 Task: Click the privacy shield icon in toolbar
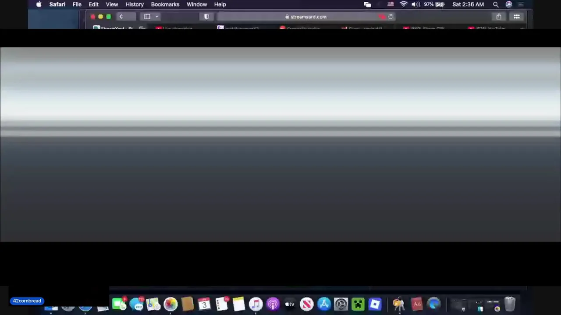coord(206,17)
